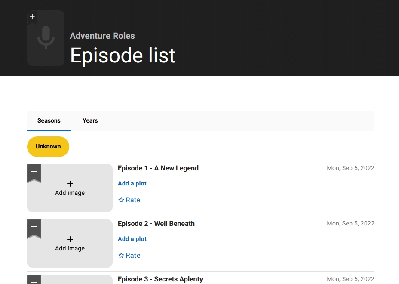
Task: Open the Adventure Roles title link
Action: click(102, 36)
